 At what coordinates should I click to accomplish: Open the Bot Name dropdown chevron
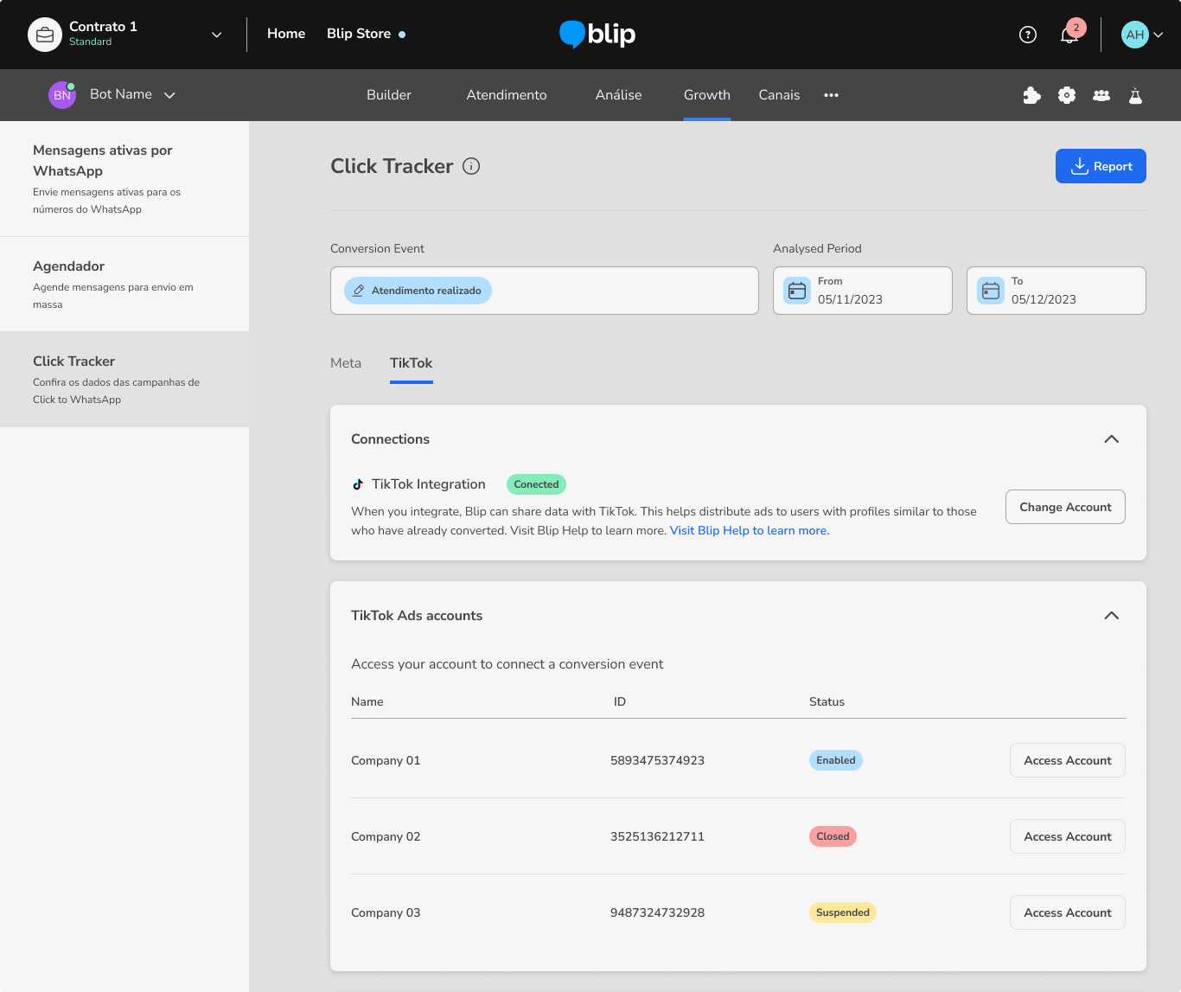pos(169,95)
